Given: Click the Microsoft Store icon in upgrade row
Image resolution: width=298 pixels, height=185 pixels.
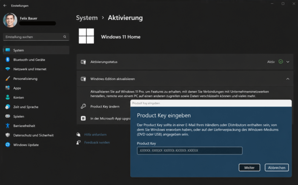Looking at the screenshot, I should point(83,118).
